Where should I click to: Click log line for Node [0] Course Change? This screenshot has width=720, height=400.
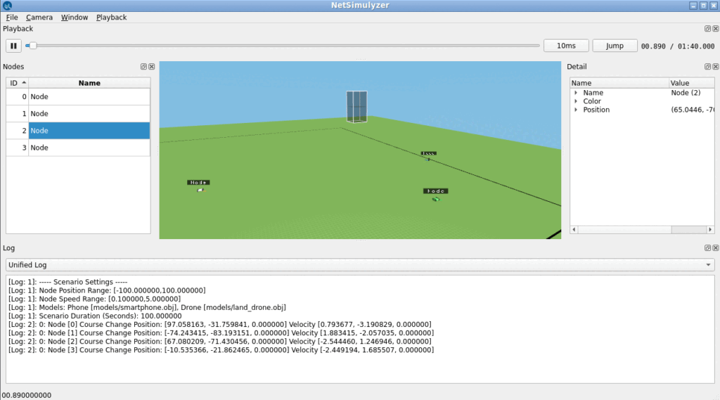(220, 325)
